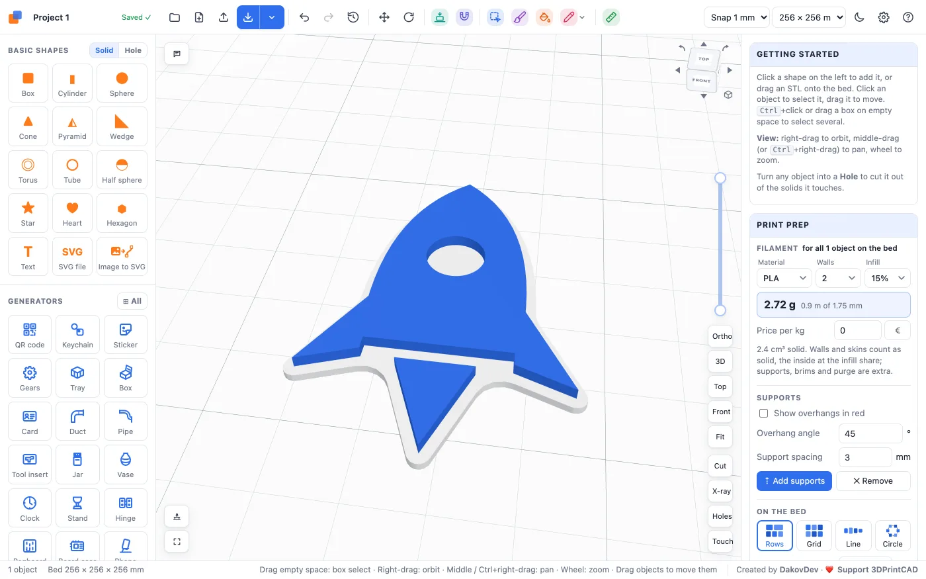This screenshot has height=579, width=926.
Task: Expand the download options arrow
Action: [x=272, y=17]
